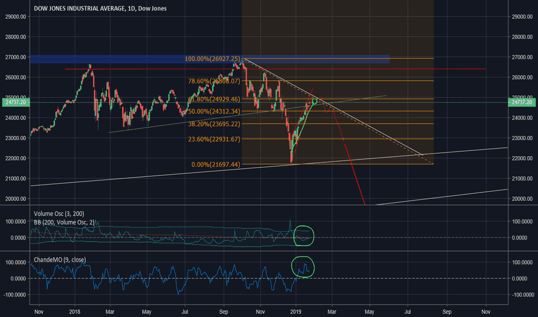Click 21000.00 on the left price axis
Viewport: 538px width, 317px height.
[x=16, y=178]
